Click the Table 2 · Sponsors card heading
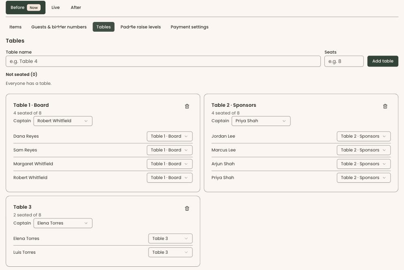The image size is (404, 270). (x=234, y=105)
